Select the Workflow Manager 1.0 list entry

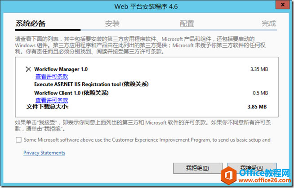pyautogui.click(x=61, y=69)
